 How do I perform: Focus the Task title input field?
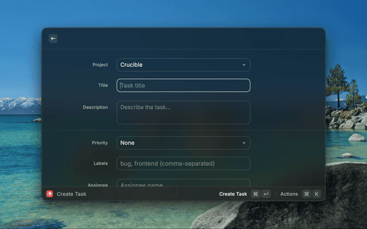183,86
